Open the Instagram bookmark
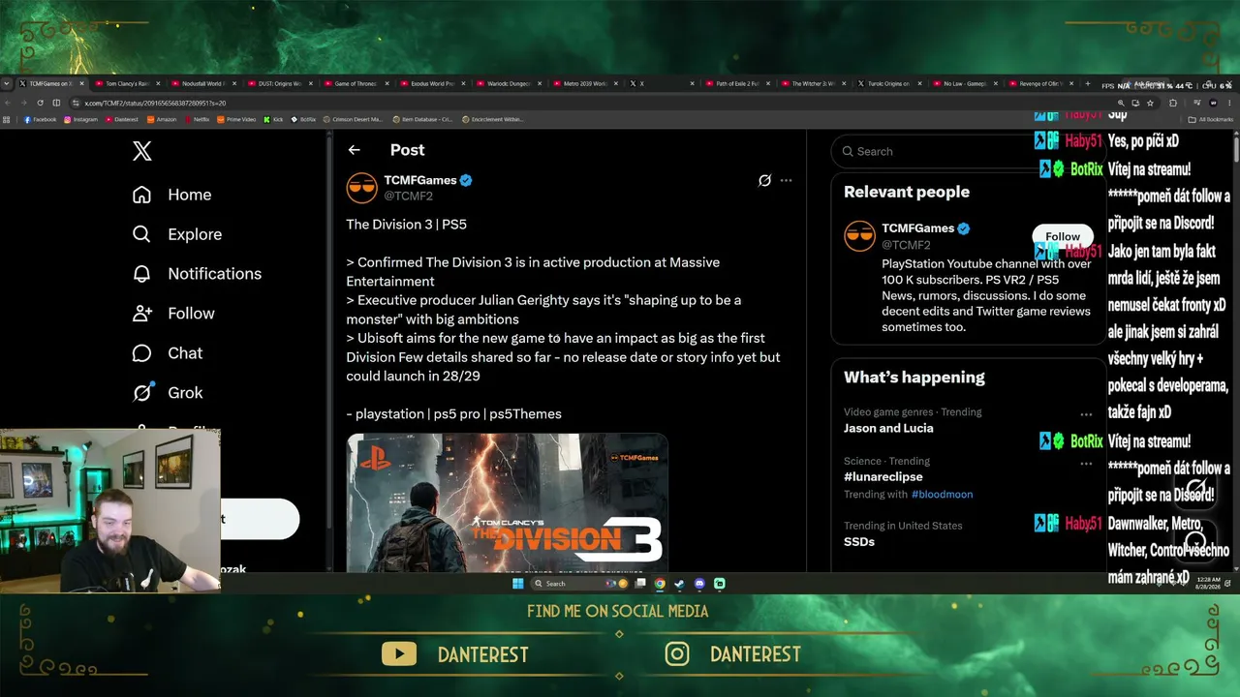Image resolution: width=1240 pixels, height=697 pixels. tap(81, 119)
